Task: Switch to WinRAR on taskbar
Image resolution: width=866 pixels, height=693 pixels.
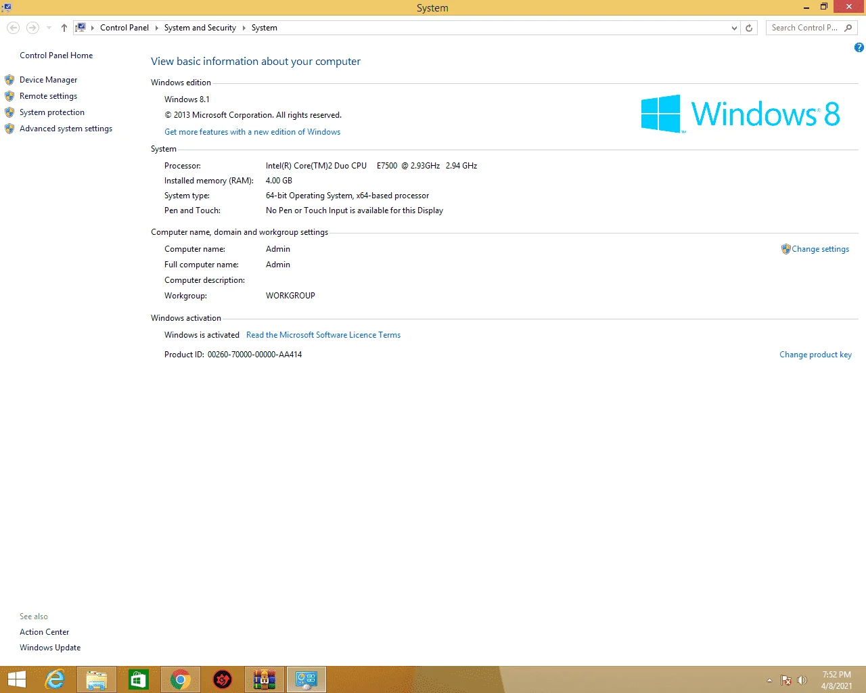Action: click(x=265, y=679)
